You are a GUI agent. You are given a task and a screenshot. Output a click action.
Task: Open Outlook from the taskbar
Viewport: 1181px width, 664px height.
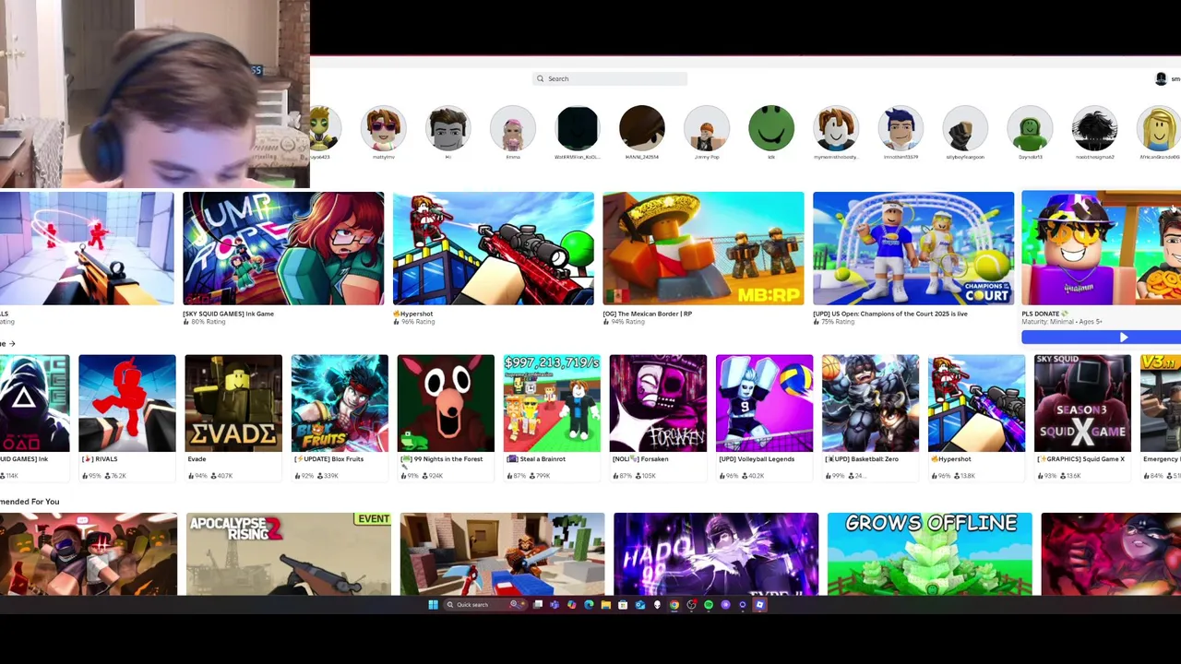(x=640, y=605)
